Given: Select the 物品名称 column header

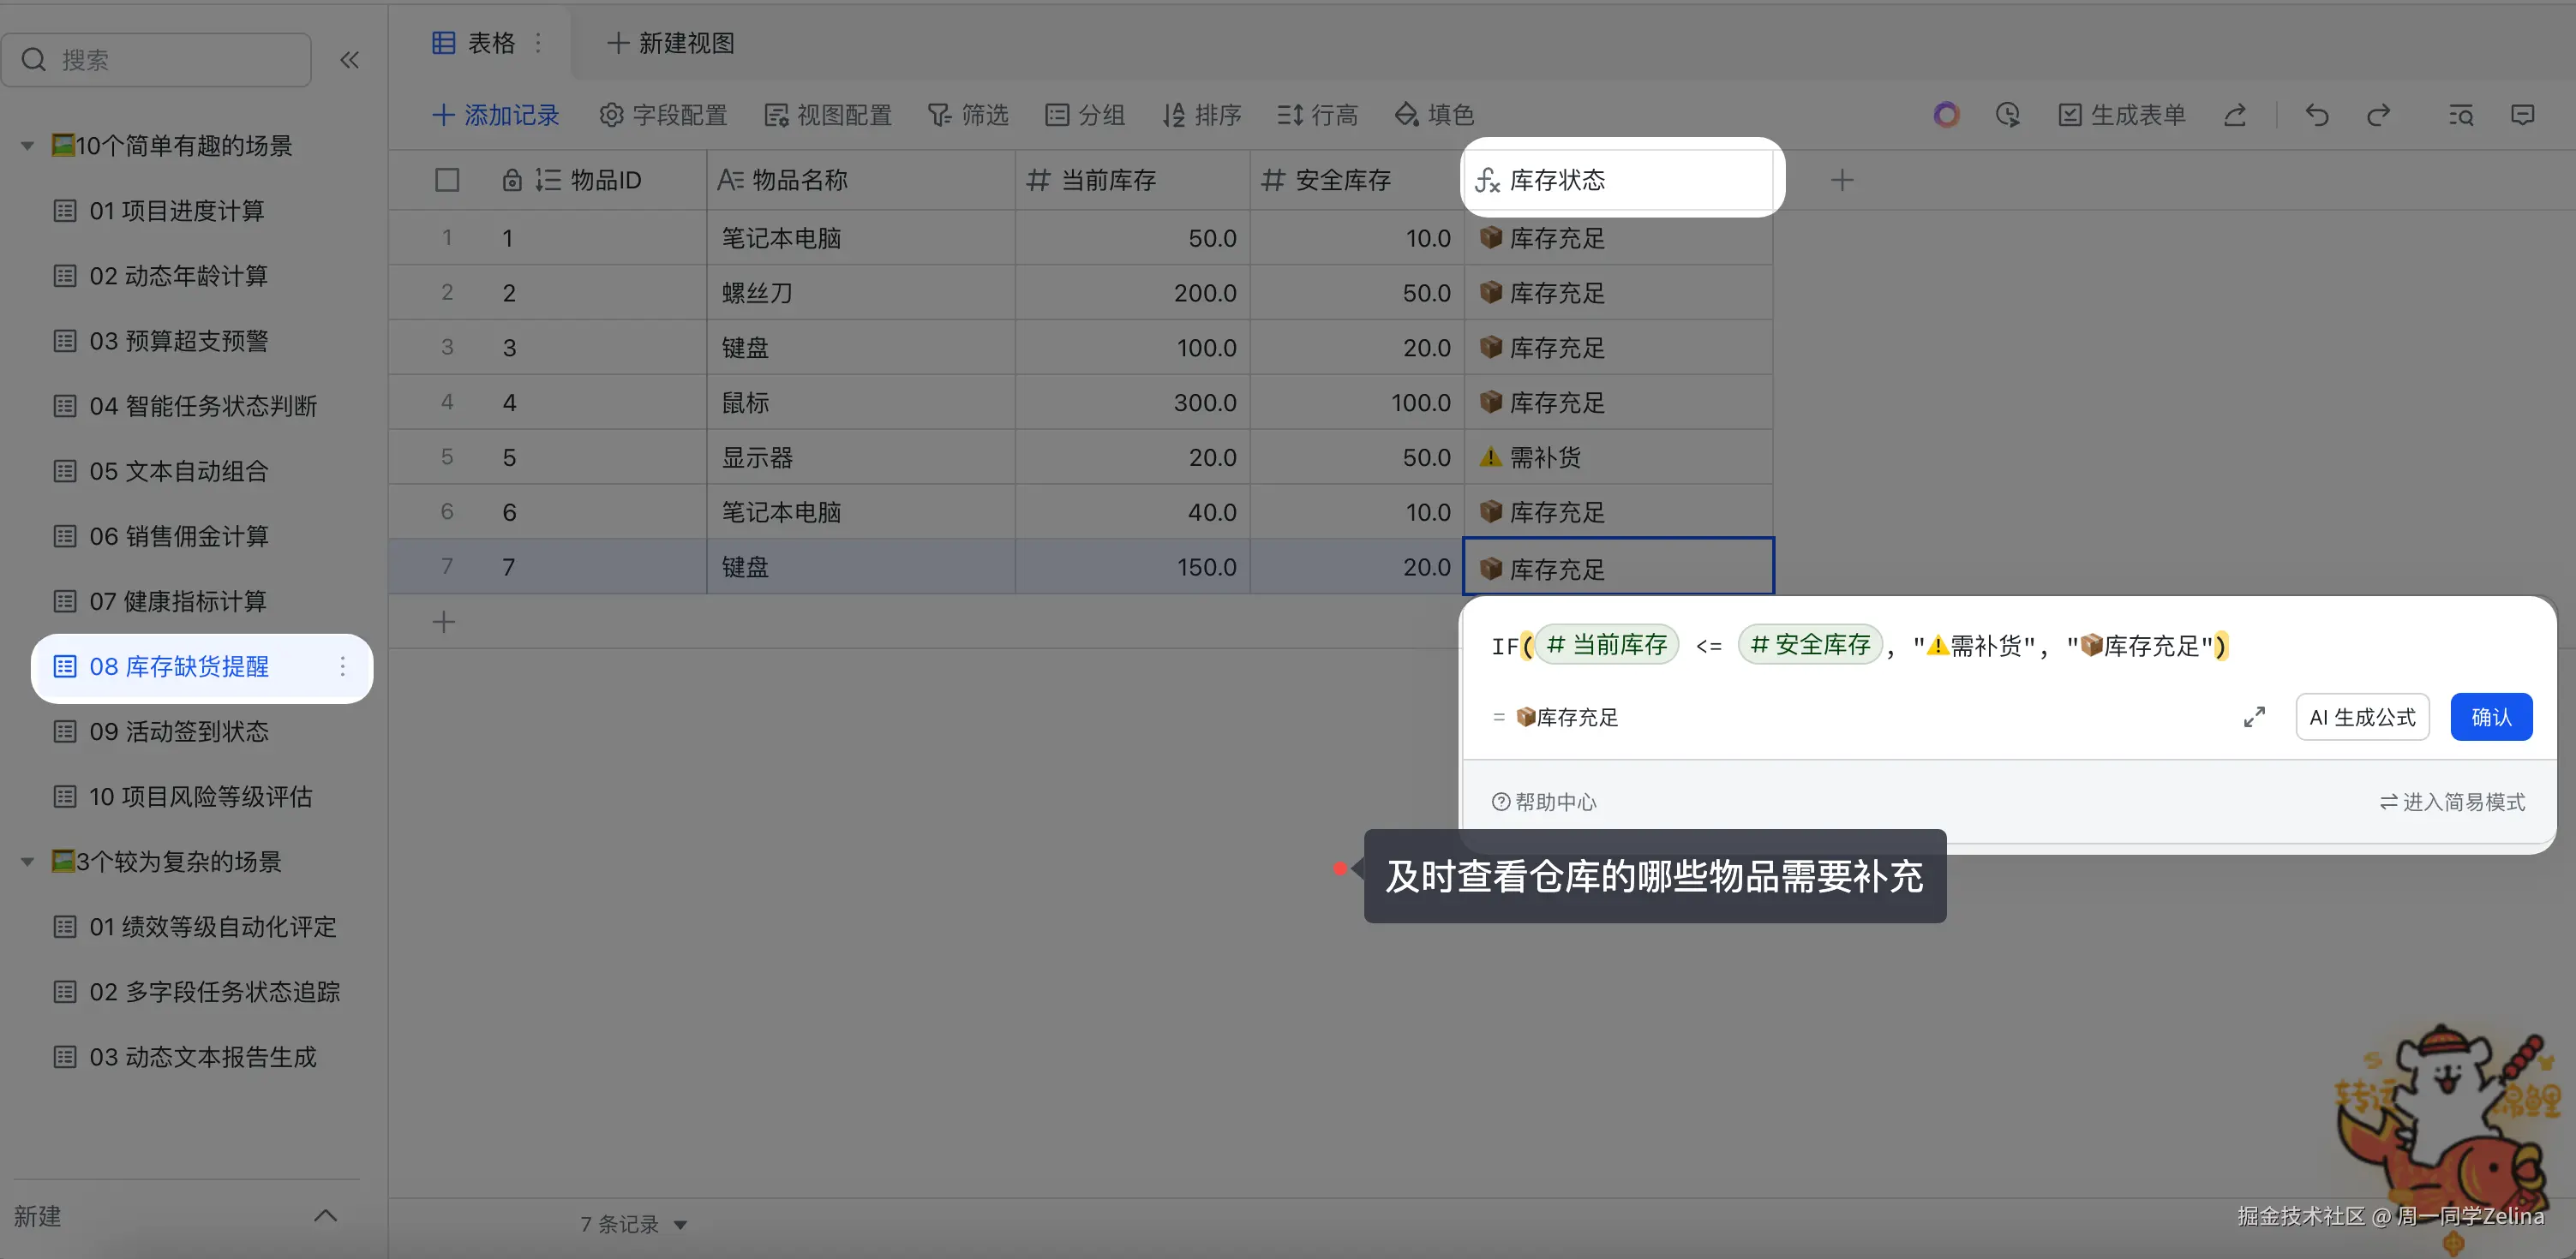Looking at the screenshot, I should tap(861, 180).
